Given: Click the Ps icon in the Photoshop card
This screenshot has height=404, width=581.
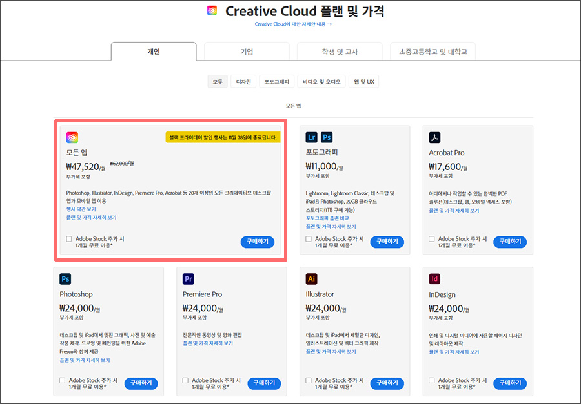Looking at the screenshot, I should 65,279.
